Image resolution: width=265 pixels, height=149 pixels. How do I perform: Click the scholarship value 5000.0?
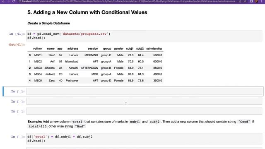point(157,55)
